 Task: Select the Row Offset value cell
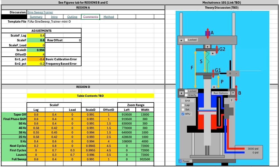click(72, 40)
